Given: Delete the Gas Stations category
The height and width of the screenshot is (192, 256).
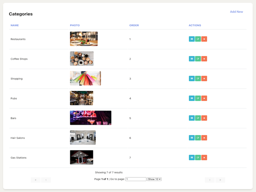Looking at the screenshot, I should pyautogui.click(x=204, y=157).
